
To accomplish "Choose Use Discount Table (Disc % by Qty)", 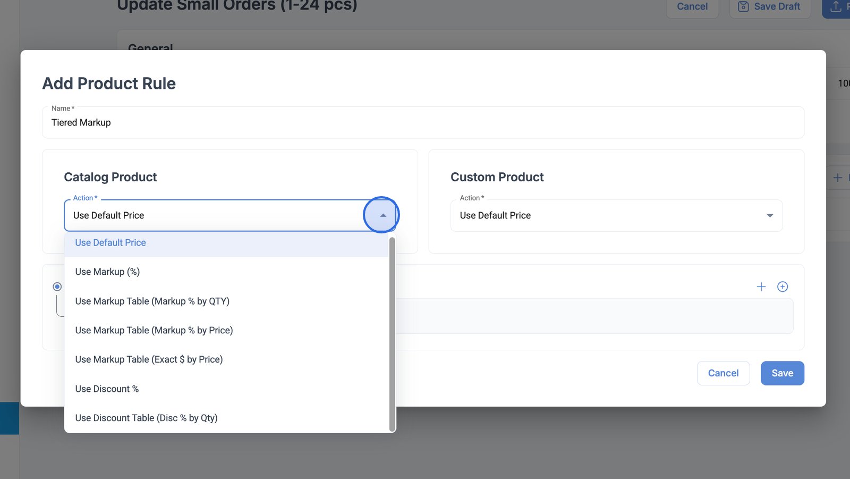I will click(x=146, y=418).
